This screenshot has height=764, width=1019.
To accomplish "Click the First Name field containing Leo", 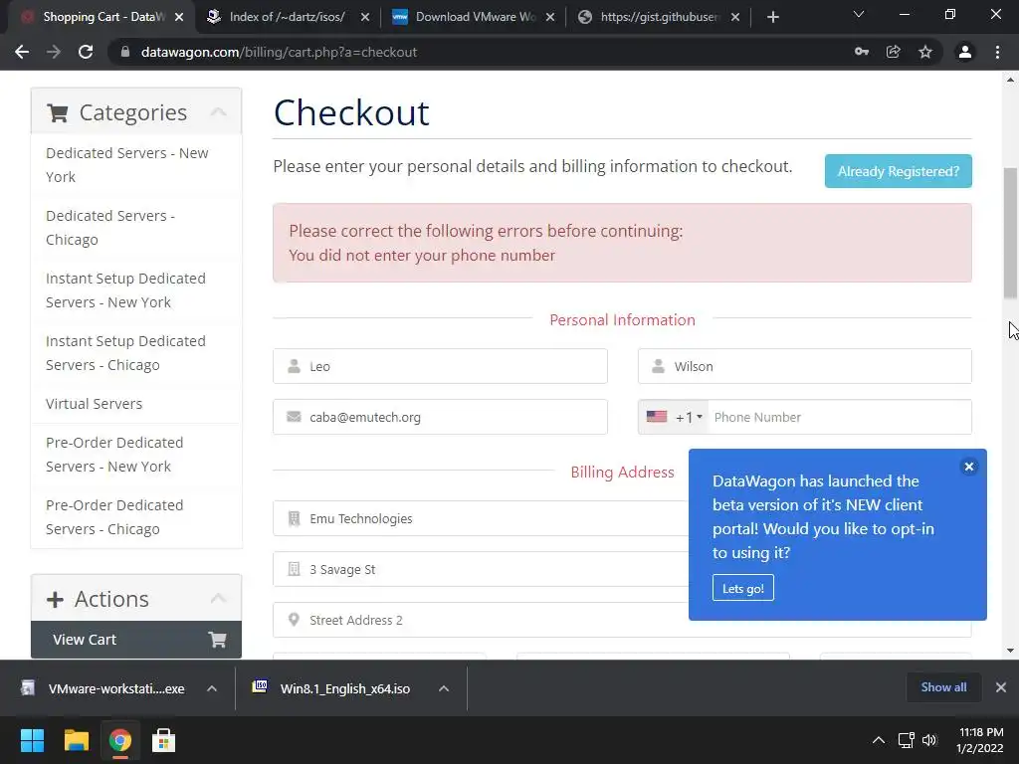I will pos(440,366).
